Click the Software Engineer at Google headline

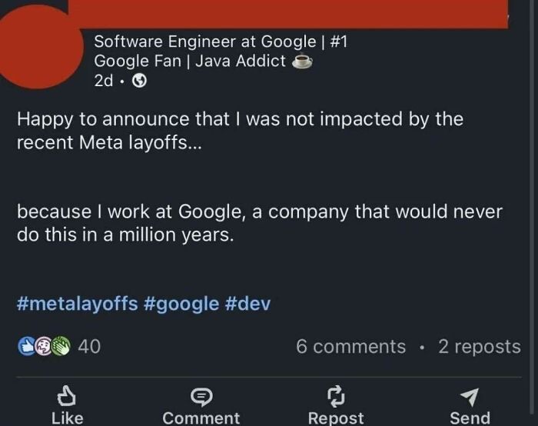[x=221, y=42]
